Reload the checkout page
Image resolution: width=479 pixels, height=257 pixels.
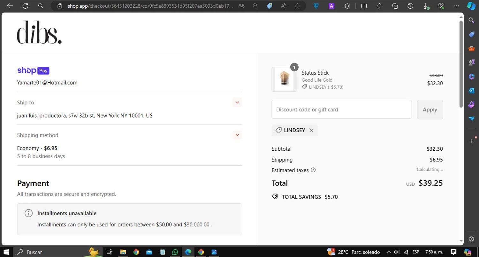pyautogui.click(x=25, y=6)
